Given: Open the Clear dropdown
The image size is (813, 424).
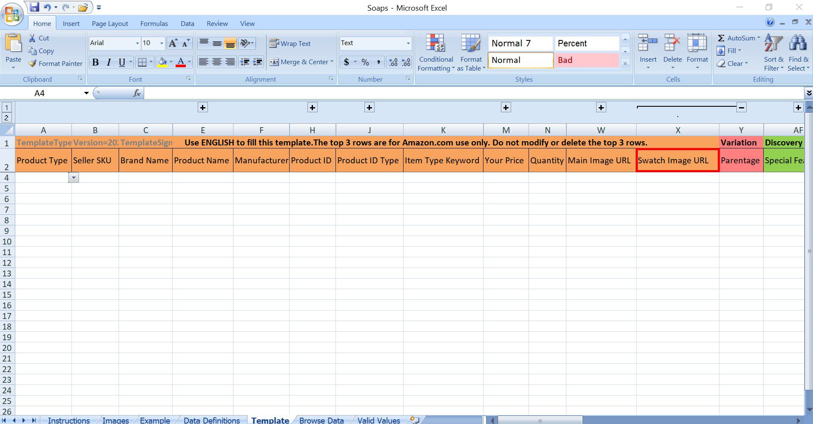Looking at the screenshot, I should [x=732, y=63].
